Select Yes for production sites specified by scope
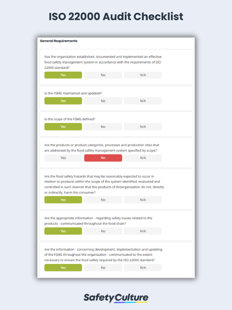 pos(63,158)
